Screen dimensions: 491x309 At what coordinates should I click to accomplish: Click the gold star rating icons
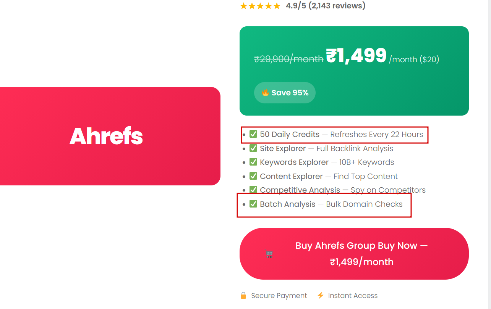coord(260,6)
